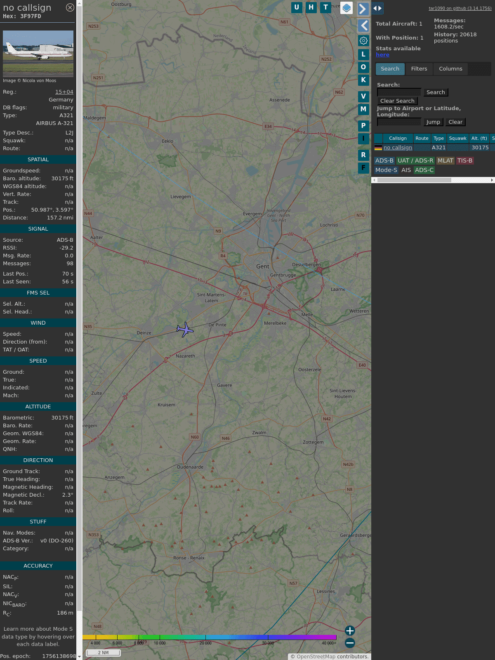Switch to the Columns tab
Screen dimensions: 495x660
pos(450,69)
